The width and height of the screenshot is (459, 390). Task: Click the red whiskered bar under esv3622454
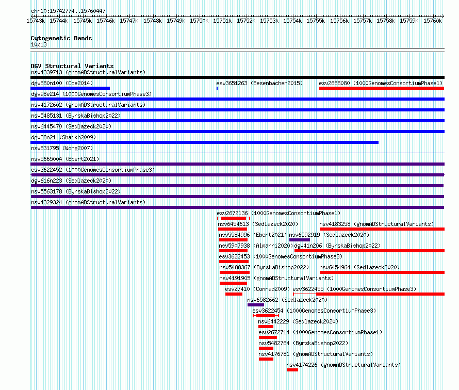click(266, 316)
